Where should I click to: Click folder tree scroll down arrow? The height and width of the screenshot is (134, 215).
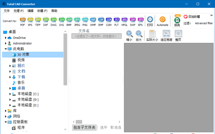click(x=65, y=129)
